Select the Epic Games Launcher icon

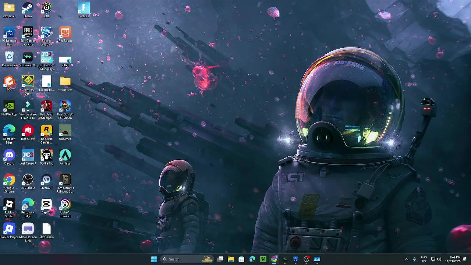tap(28, 36)
